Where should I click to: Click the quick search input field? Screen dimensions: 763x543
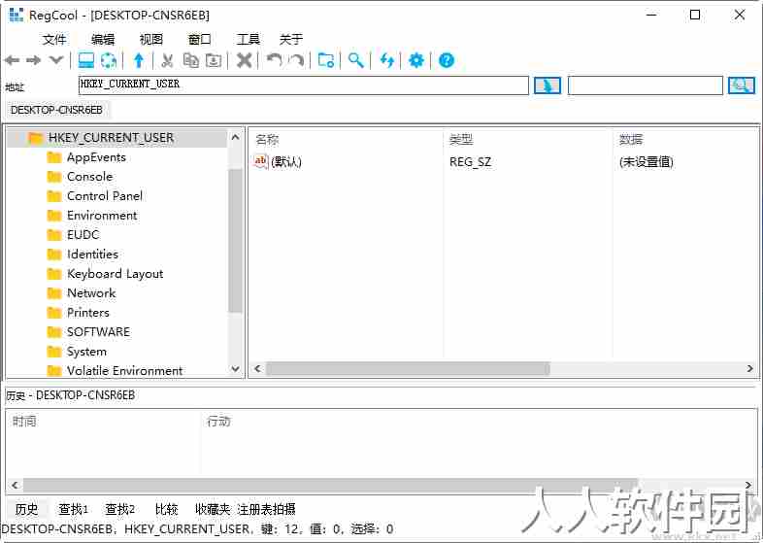[x=646, y=85]
